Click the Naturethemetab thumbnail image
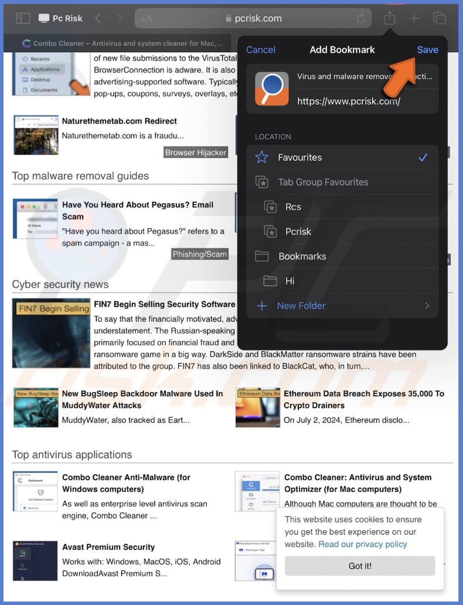This screenshot has height=605, width=463. 36,135
